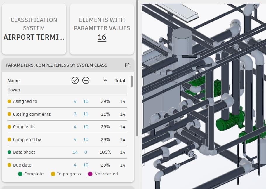The height and width of the screenshot is (189, 266).
Task: Click the yellow status dot beside Due date
Action: point(9,165)
